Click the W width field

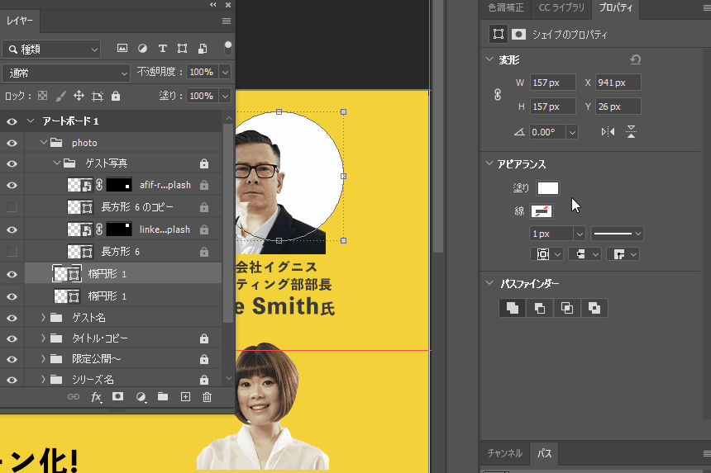[553, 83]
